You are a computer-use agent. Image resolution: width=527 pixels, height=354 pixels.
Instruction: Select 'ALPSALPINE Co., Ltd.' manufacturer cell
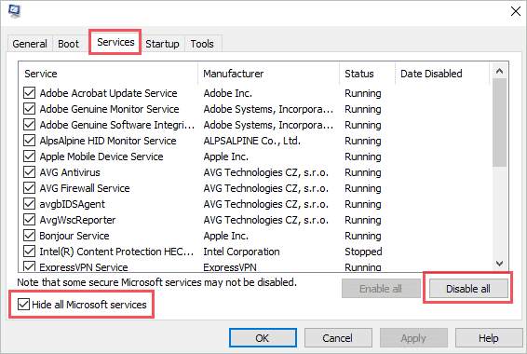(x=251, y=141)
